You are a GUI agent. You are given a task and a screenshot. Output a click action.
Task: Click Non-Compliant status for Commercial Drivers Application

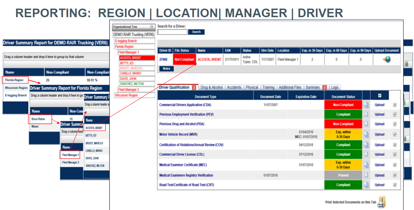(343, 105)
